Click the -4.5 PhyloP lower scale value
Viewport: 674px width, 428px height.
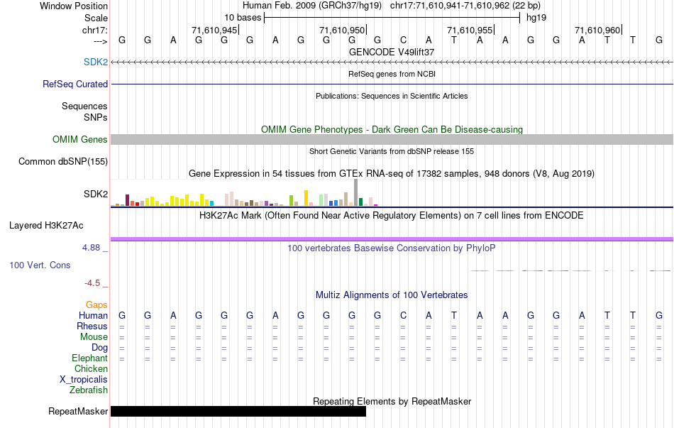[x=92, y=283]
